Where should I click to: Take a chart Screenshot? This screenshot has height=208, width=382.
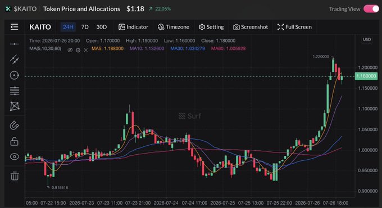(x=251, y=27)
